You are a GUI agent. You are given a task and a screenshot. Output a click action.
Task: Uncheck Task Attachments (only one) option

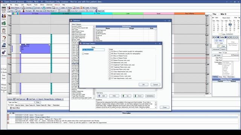pyautogui.click(x=110, y=78)
